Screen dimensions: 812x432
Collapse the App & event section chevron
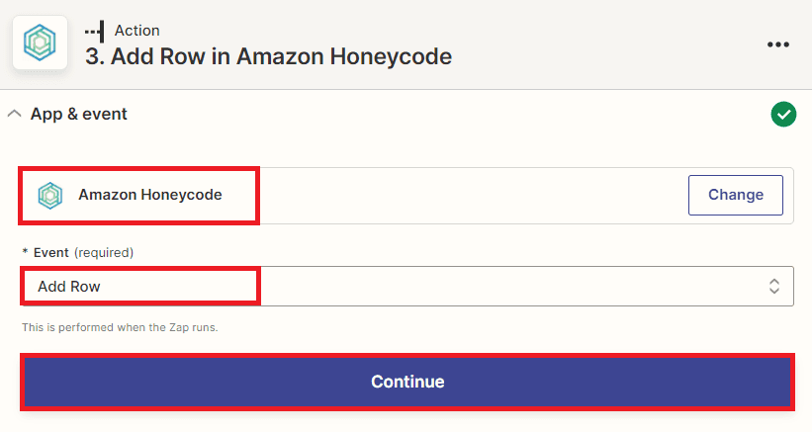[14, 114]
